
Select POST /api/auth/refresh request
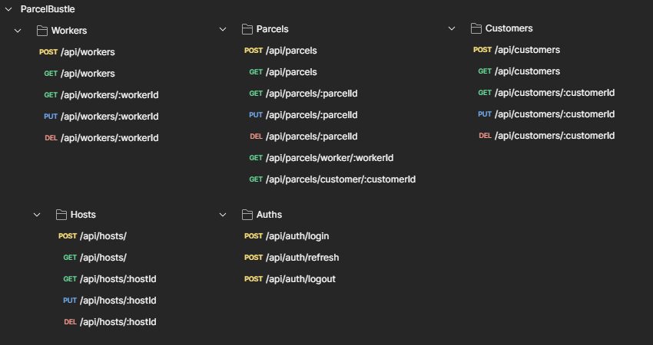(291, 258)
